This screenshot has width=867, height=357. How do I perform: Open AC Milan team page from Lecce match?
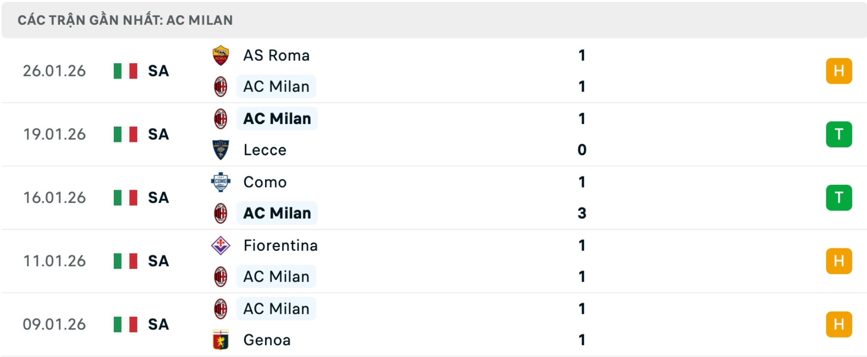click(277, 119)
